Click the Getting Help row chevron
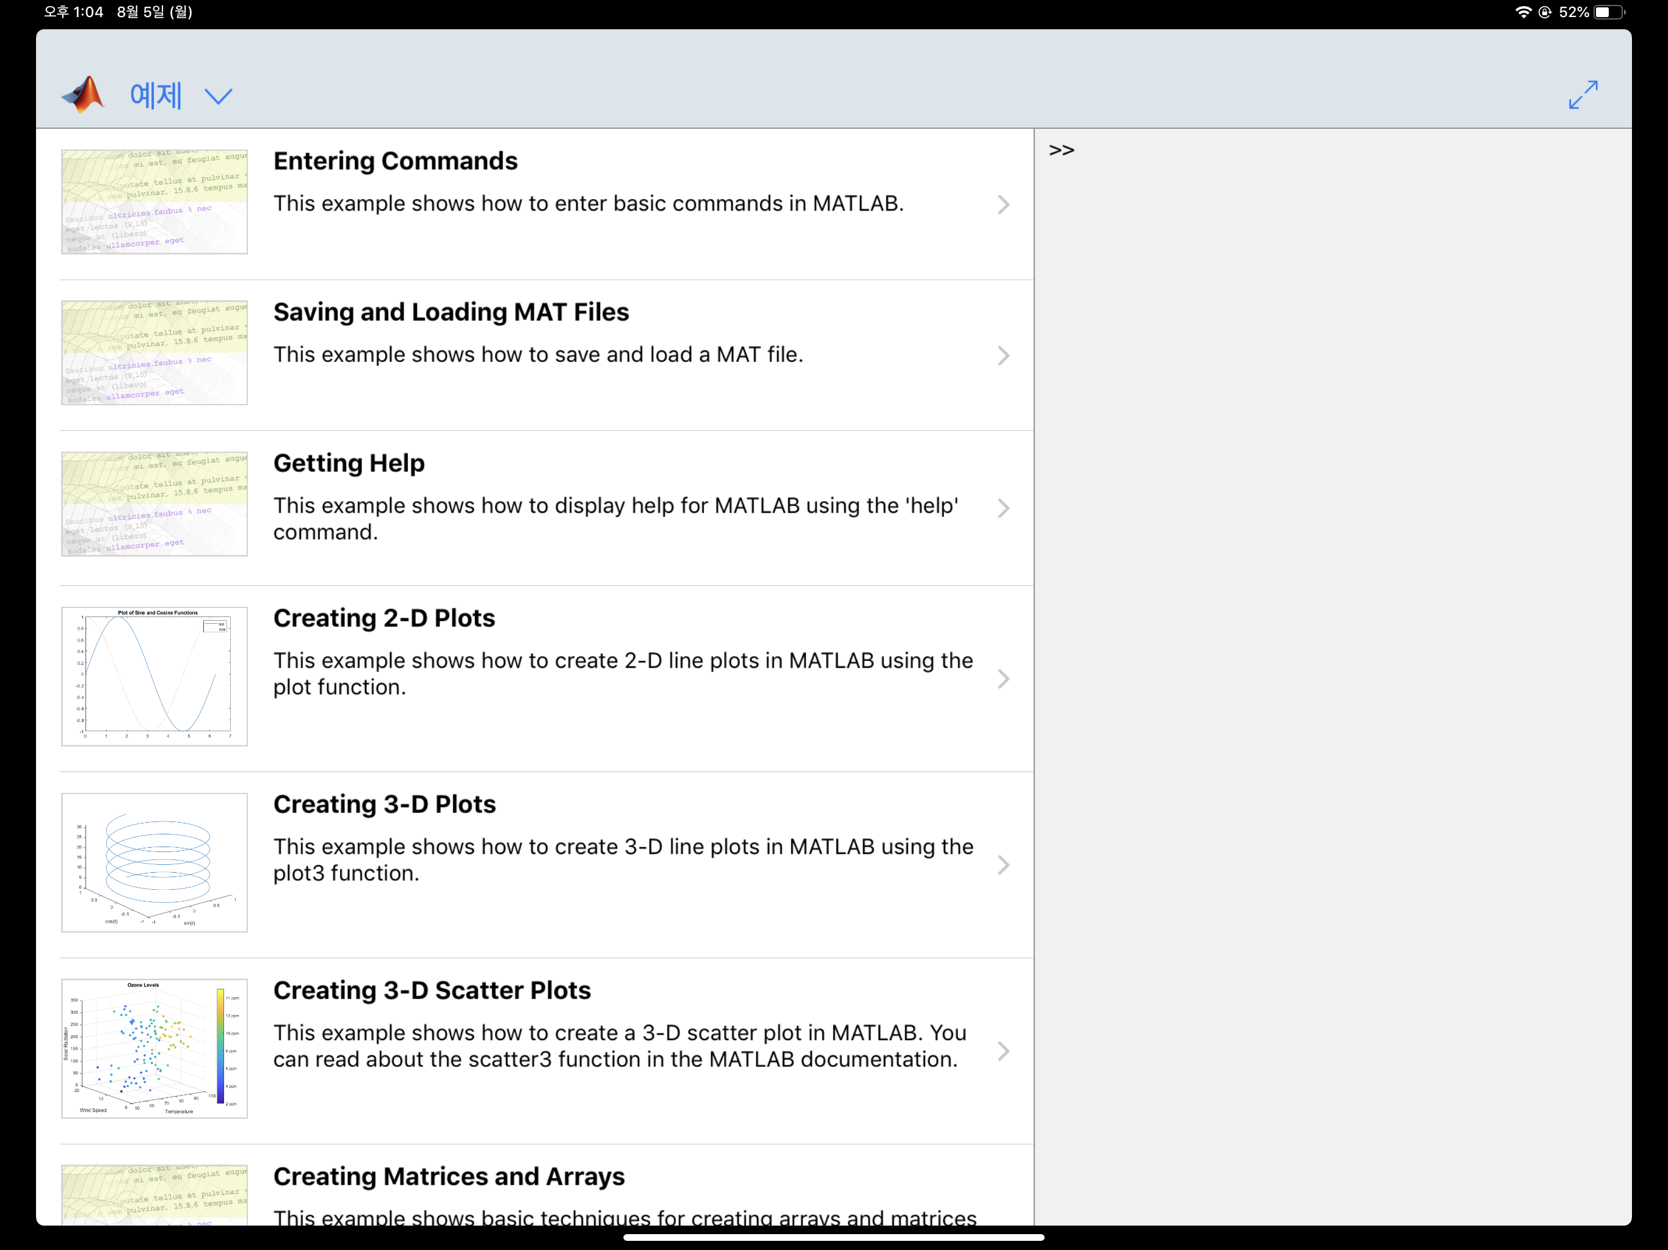 [x=1003, y=508]
